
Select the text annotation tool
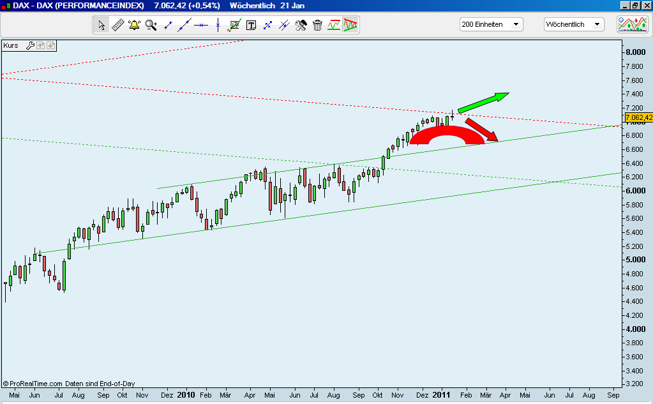(251, 25)
